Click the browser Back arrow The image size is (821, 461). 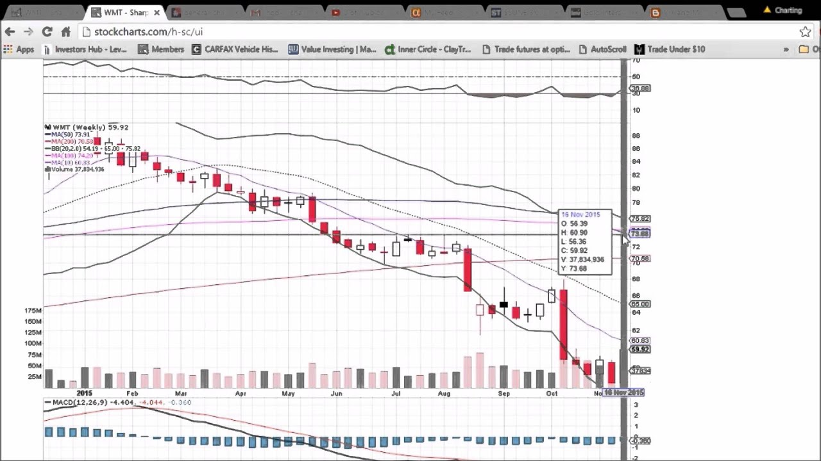pyautogui.click(x=10, y=31)
